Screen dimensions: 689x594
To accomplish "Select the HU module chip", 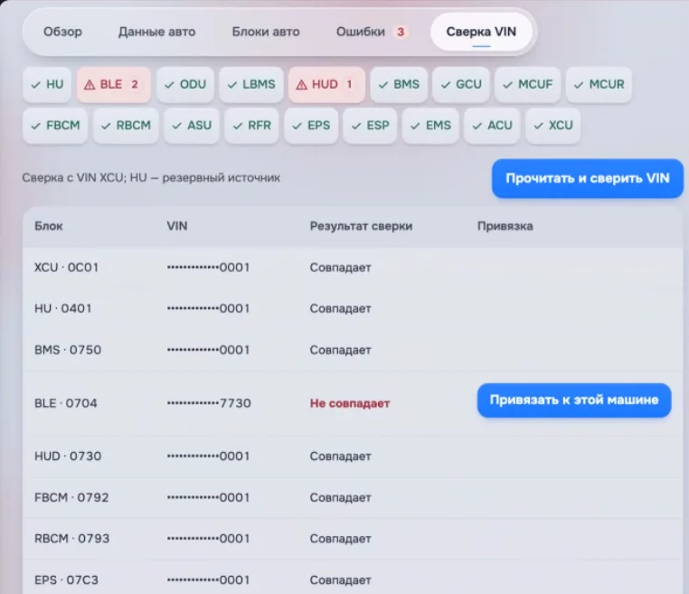I will tap(47, 84).
